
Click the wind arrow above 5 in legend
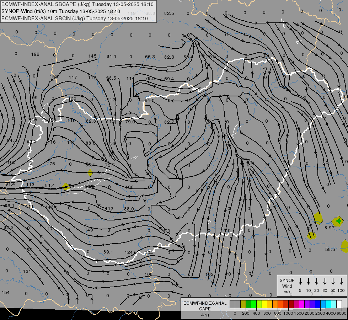(300, 281)
